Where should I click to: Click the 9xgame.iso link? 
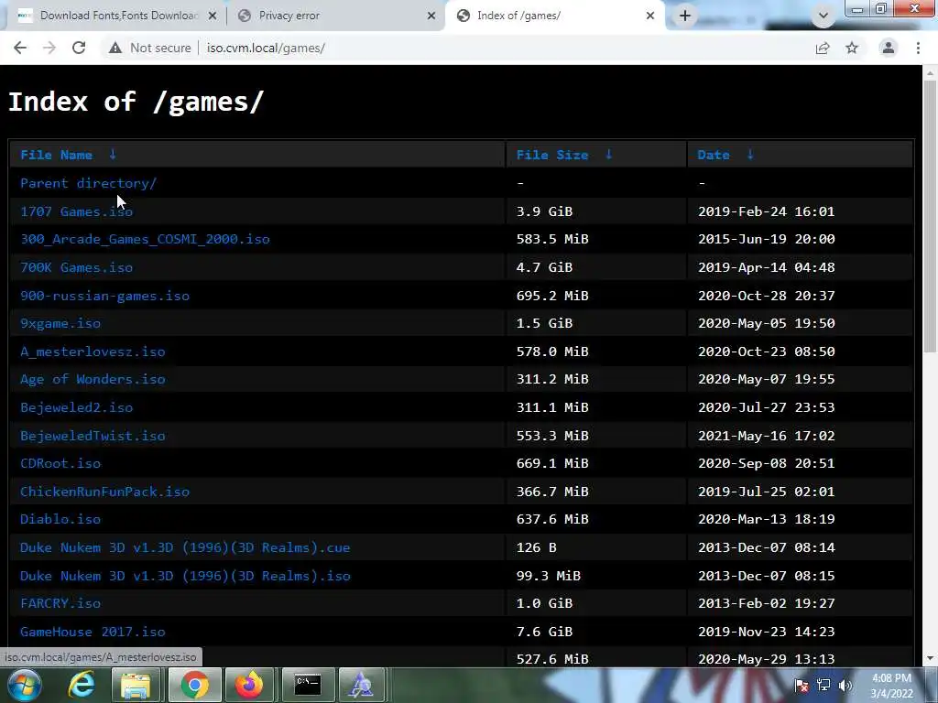(x=60, y=323)
